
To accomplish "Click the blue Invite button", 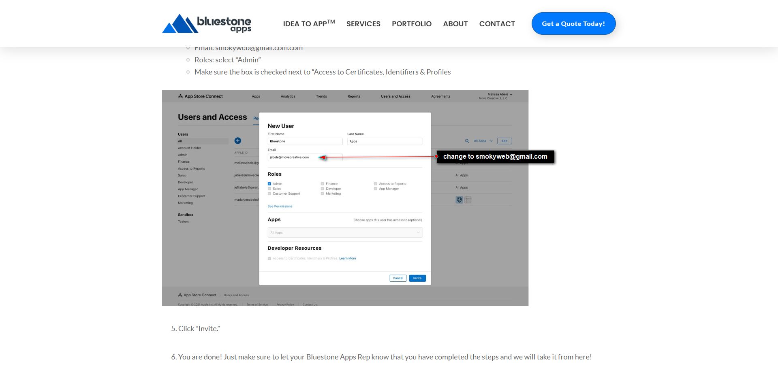I will coord(417,278).
